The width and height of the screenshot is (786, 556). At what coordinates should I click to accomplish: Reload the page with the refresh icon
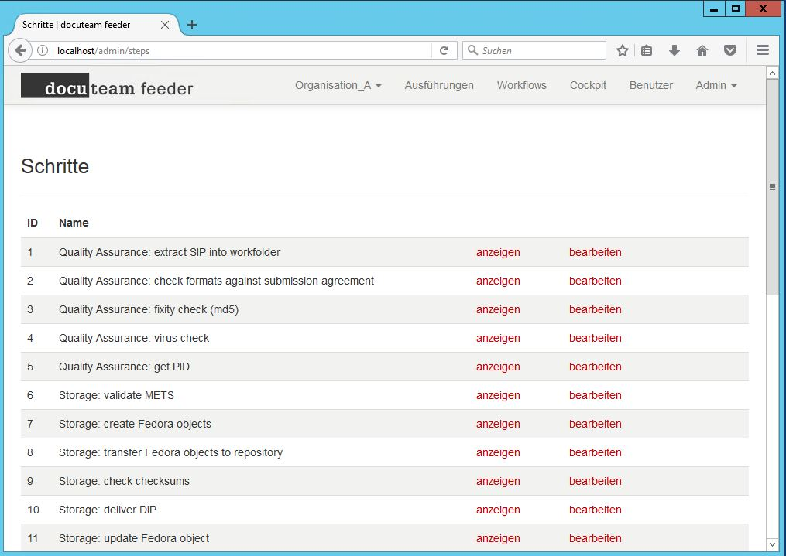point(444,50)
